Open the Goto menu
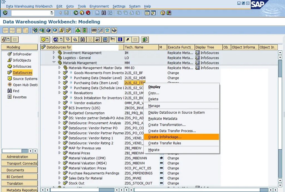The width and height of the screenshot is (285, 192). 70,6
